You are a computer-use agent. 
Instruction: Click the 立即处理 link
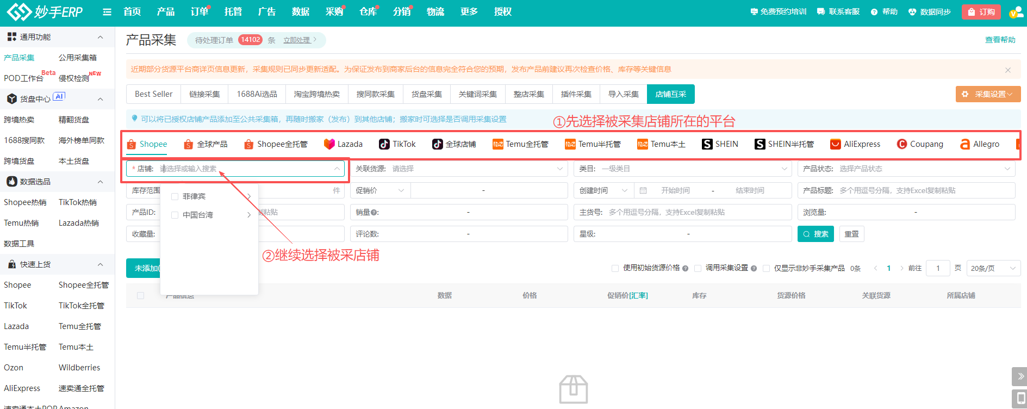tap(297, 40)
